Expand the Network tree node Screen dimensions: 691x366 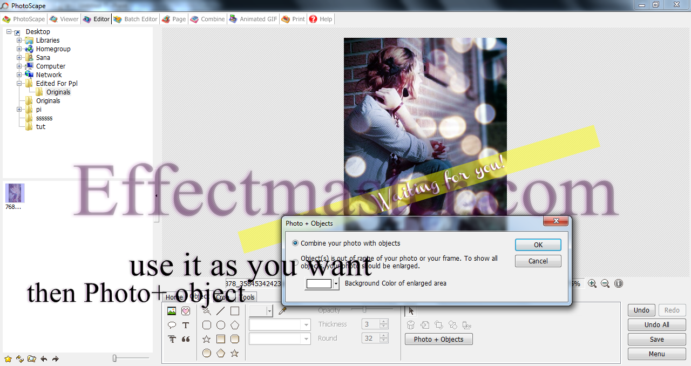point(19,75)
